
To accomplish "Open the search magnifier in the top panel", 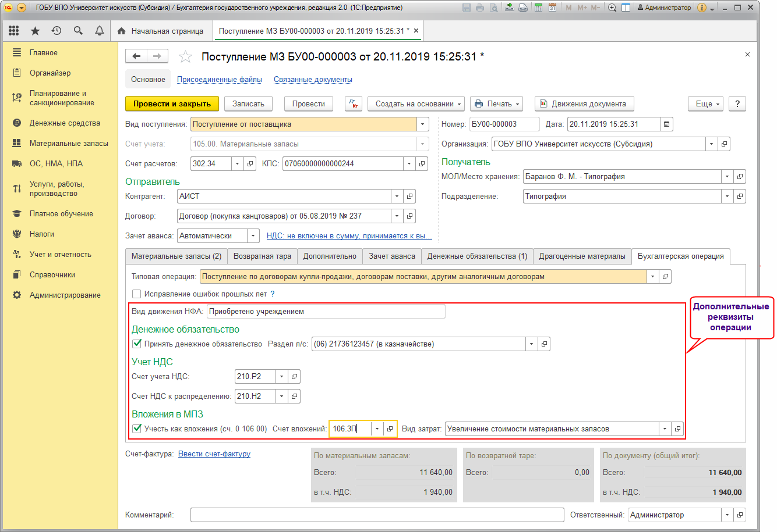I will [78, 31].
